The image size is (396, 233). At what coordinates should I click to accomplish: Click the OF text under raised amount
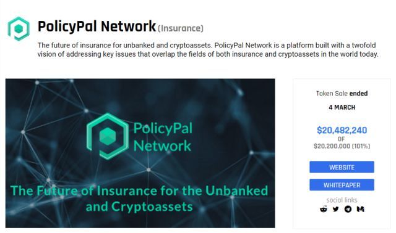[341, 139]
